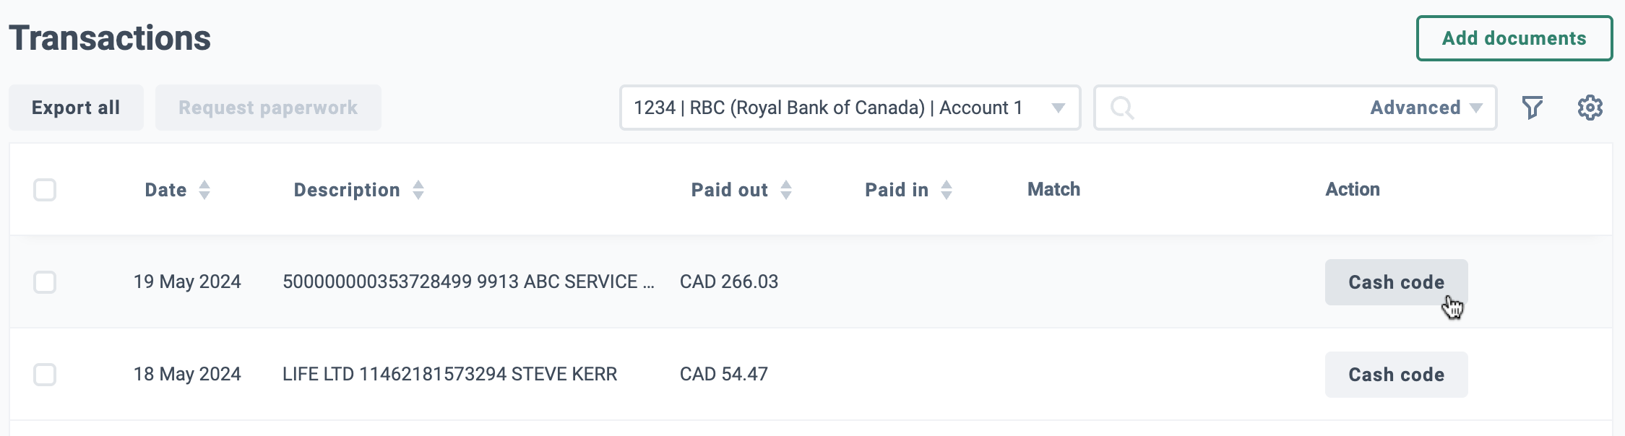Tick the select-all header checkbox
Screen dimensions: 1625x436
pyautogui.click(x=45, y=190)
